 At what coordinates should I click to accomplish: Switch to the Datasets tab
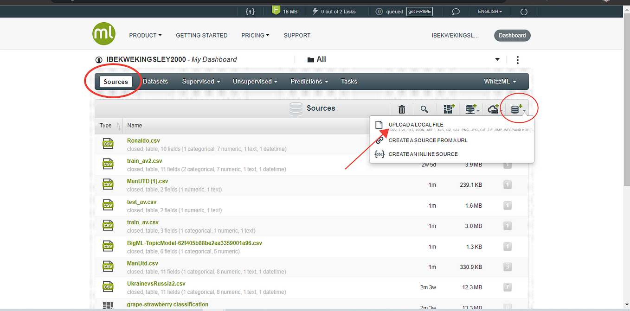(x=155, y=82)
